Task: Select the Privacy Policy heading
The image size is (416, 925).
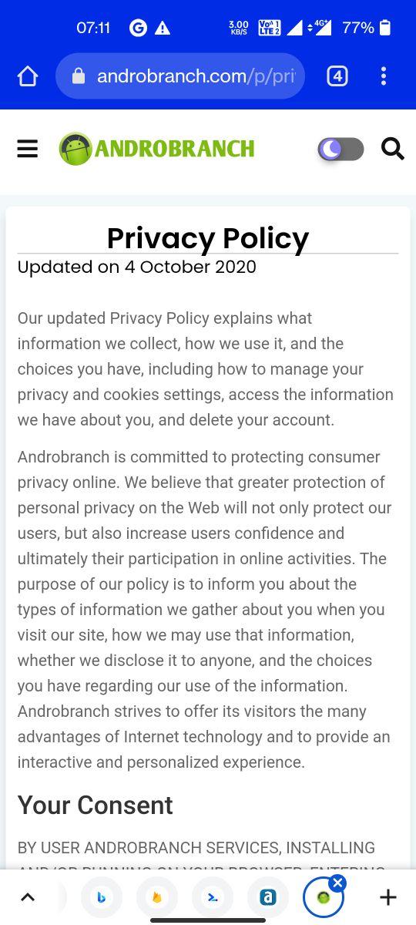Action: tap(208, 238)
